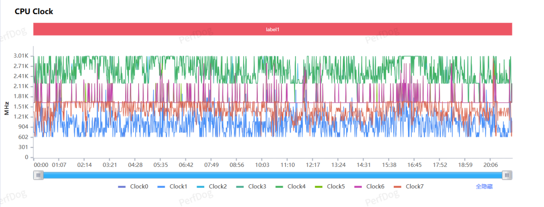This screenshot has height=207, width=544.
Task: Click the right zoom slider handle
Action: point(507,175)
